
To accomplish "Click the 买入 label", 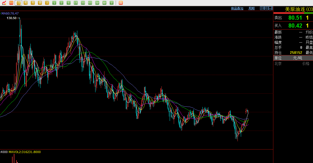I will click(x=278, y=26).
